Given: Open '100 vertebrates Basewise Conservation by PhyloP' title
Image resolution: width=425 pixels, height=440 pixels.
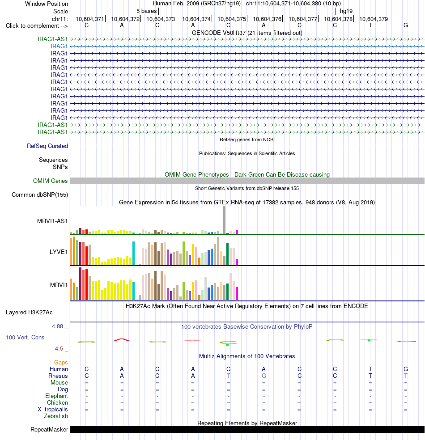Looking at the screenshot, I should pyautogui.click(x=247, y=326).
